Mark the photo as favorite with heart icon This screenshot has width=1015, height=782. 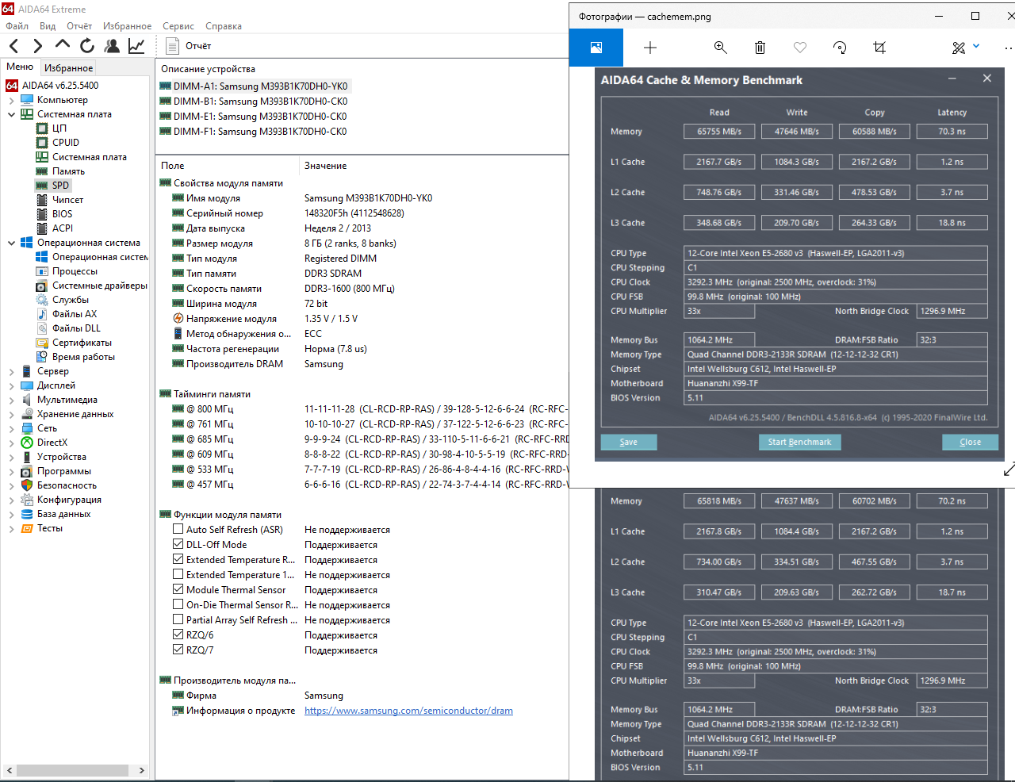coord(800,48)
